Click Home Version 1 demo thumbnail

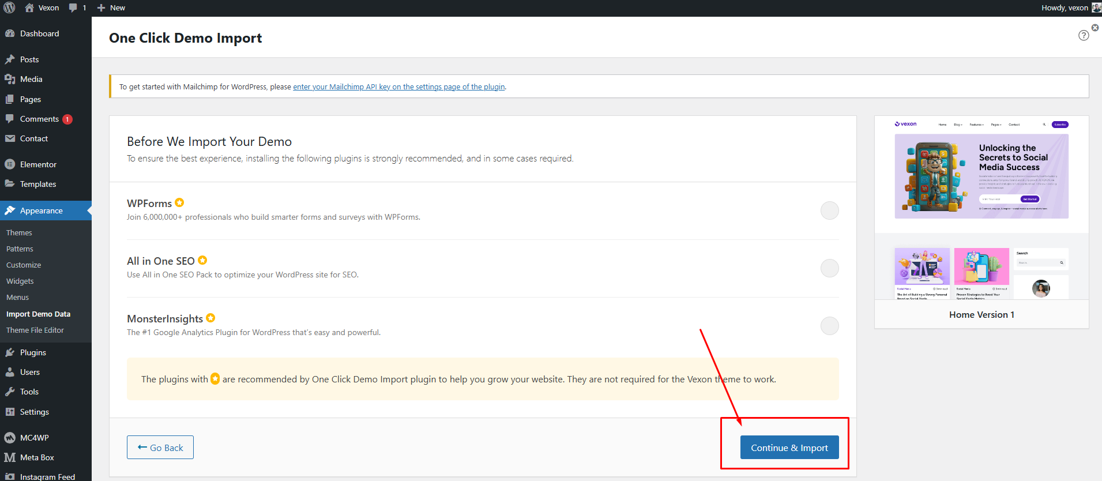pyautogui.click(x=981, y=208)
